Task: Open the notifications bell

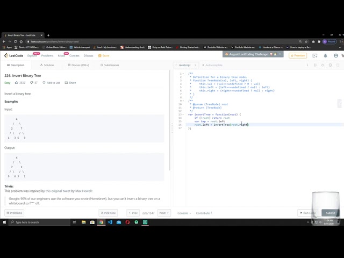Action: click(x=325, y=56)
